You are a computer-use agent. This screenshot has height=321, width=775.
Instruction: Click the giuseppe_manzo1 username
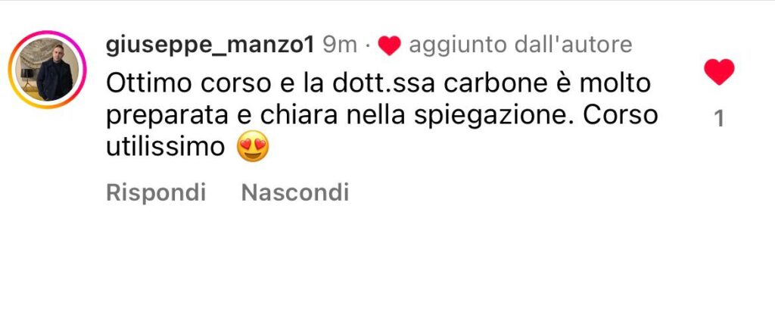[210, 45]
